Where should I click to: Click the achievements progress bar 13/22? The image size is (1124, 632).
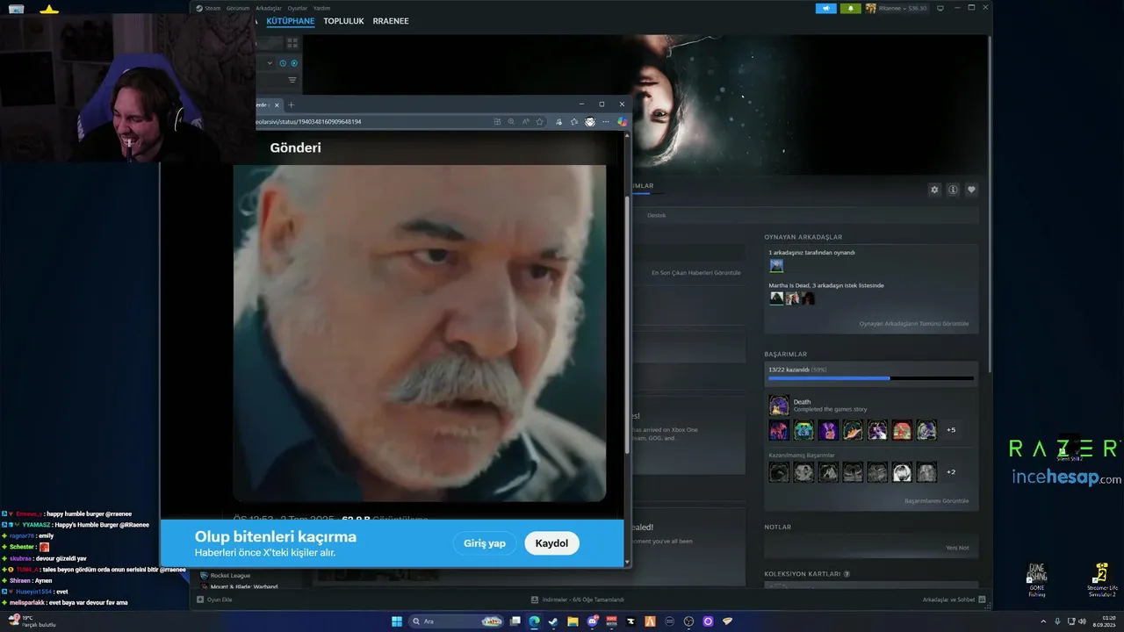pos(871,378)
